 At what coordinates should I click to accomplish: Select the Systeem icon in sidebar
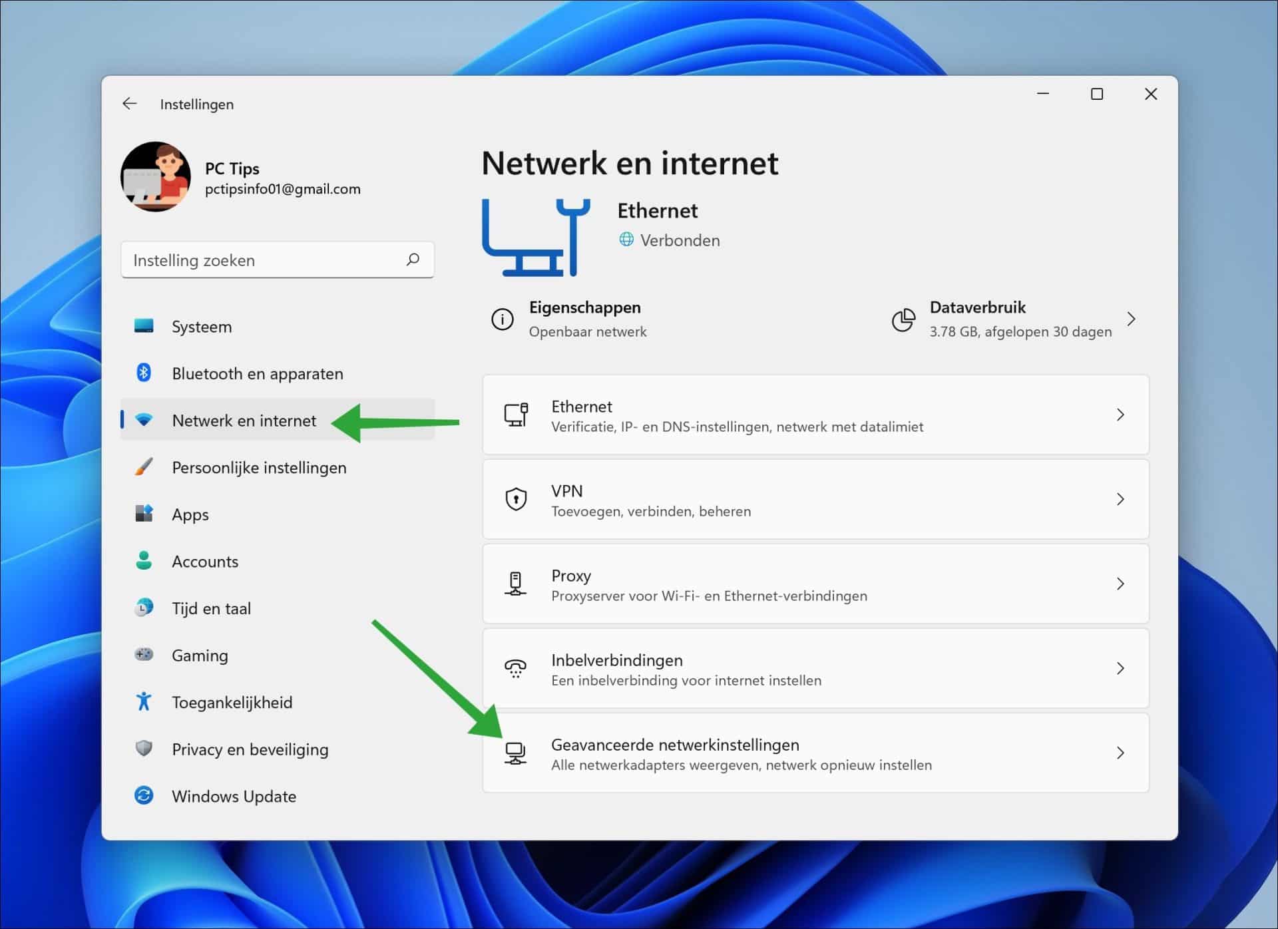(x=144, y=326)
